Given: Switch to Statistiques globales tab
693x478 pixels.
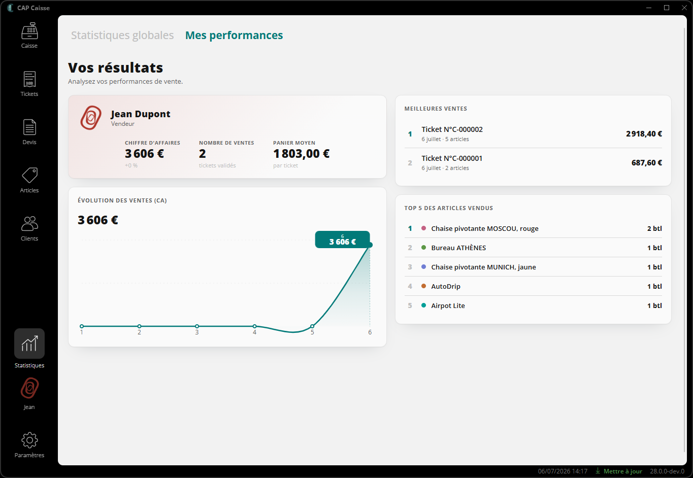Looking at the screenshot, I should tap(122, 35).
